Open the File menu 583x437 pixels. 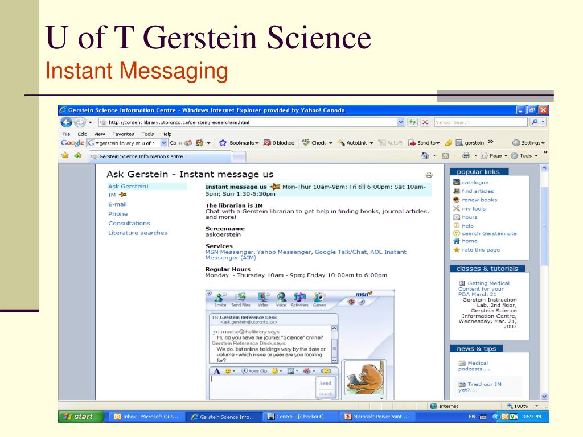[66, 134]
